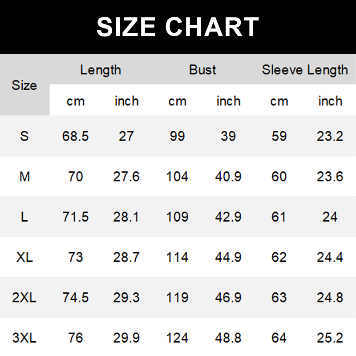Image resolution: width=356 pixels, height=356 pixels.
Task: Click the 68.5 cm length value
Action: 76,136
